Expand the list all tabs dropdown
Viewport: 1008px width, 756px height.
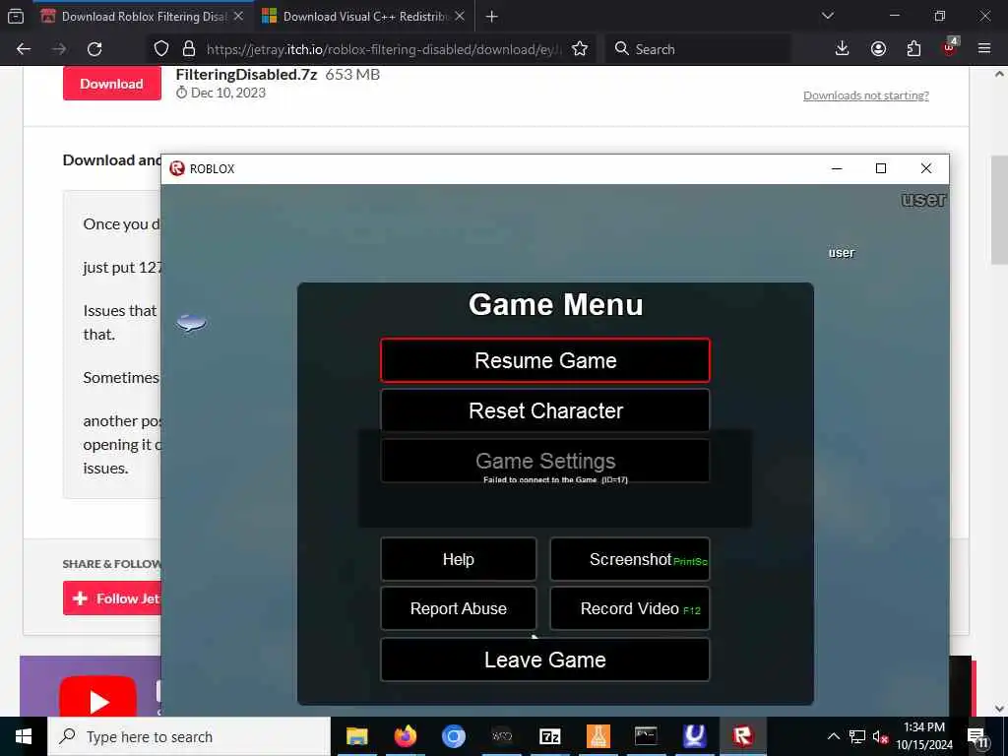[x=827, y=16]
